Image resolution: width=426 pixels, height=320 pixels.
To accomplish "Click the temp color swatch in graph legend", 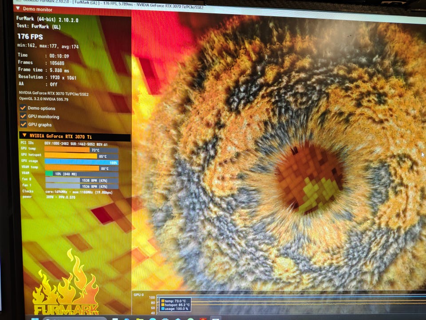I will [x=163, y=301].
